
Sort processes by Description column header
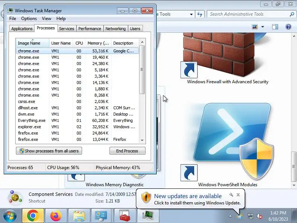coord(125,43)
